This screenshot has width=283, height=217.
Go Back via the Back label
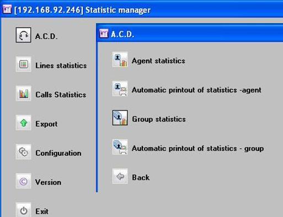pyautogui.click(x=141, y=177)
